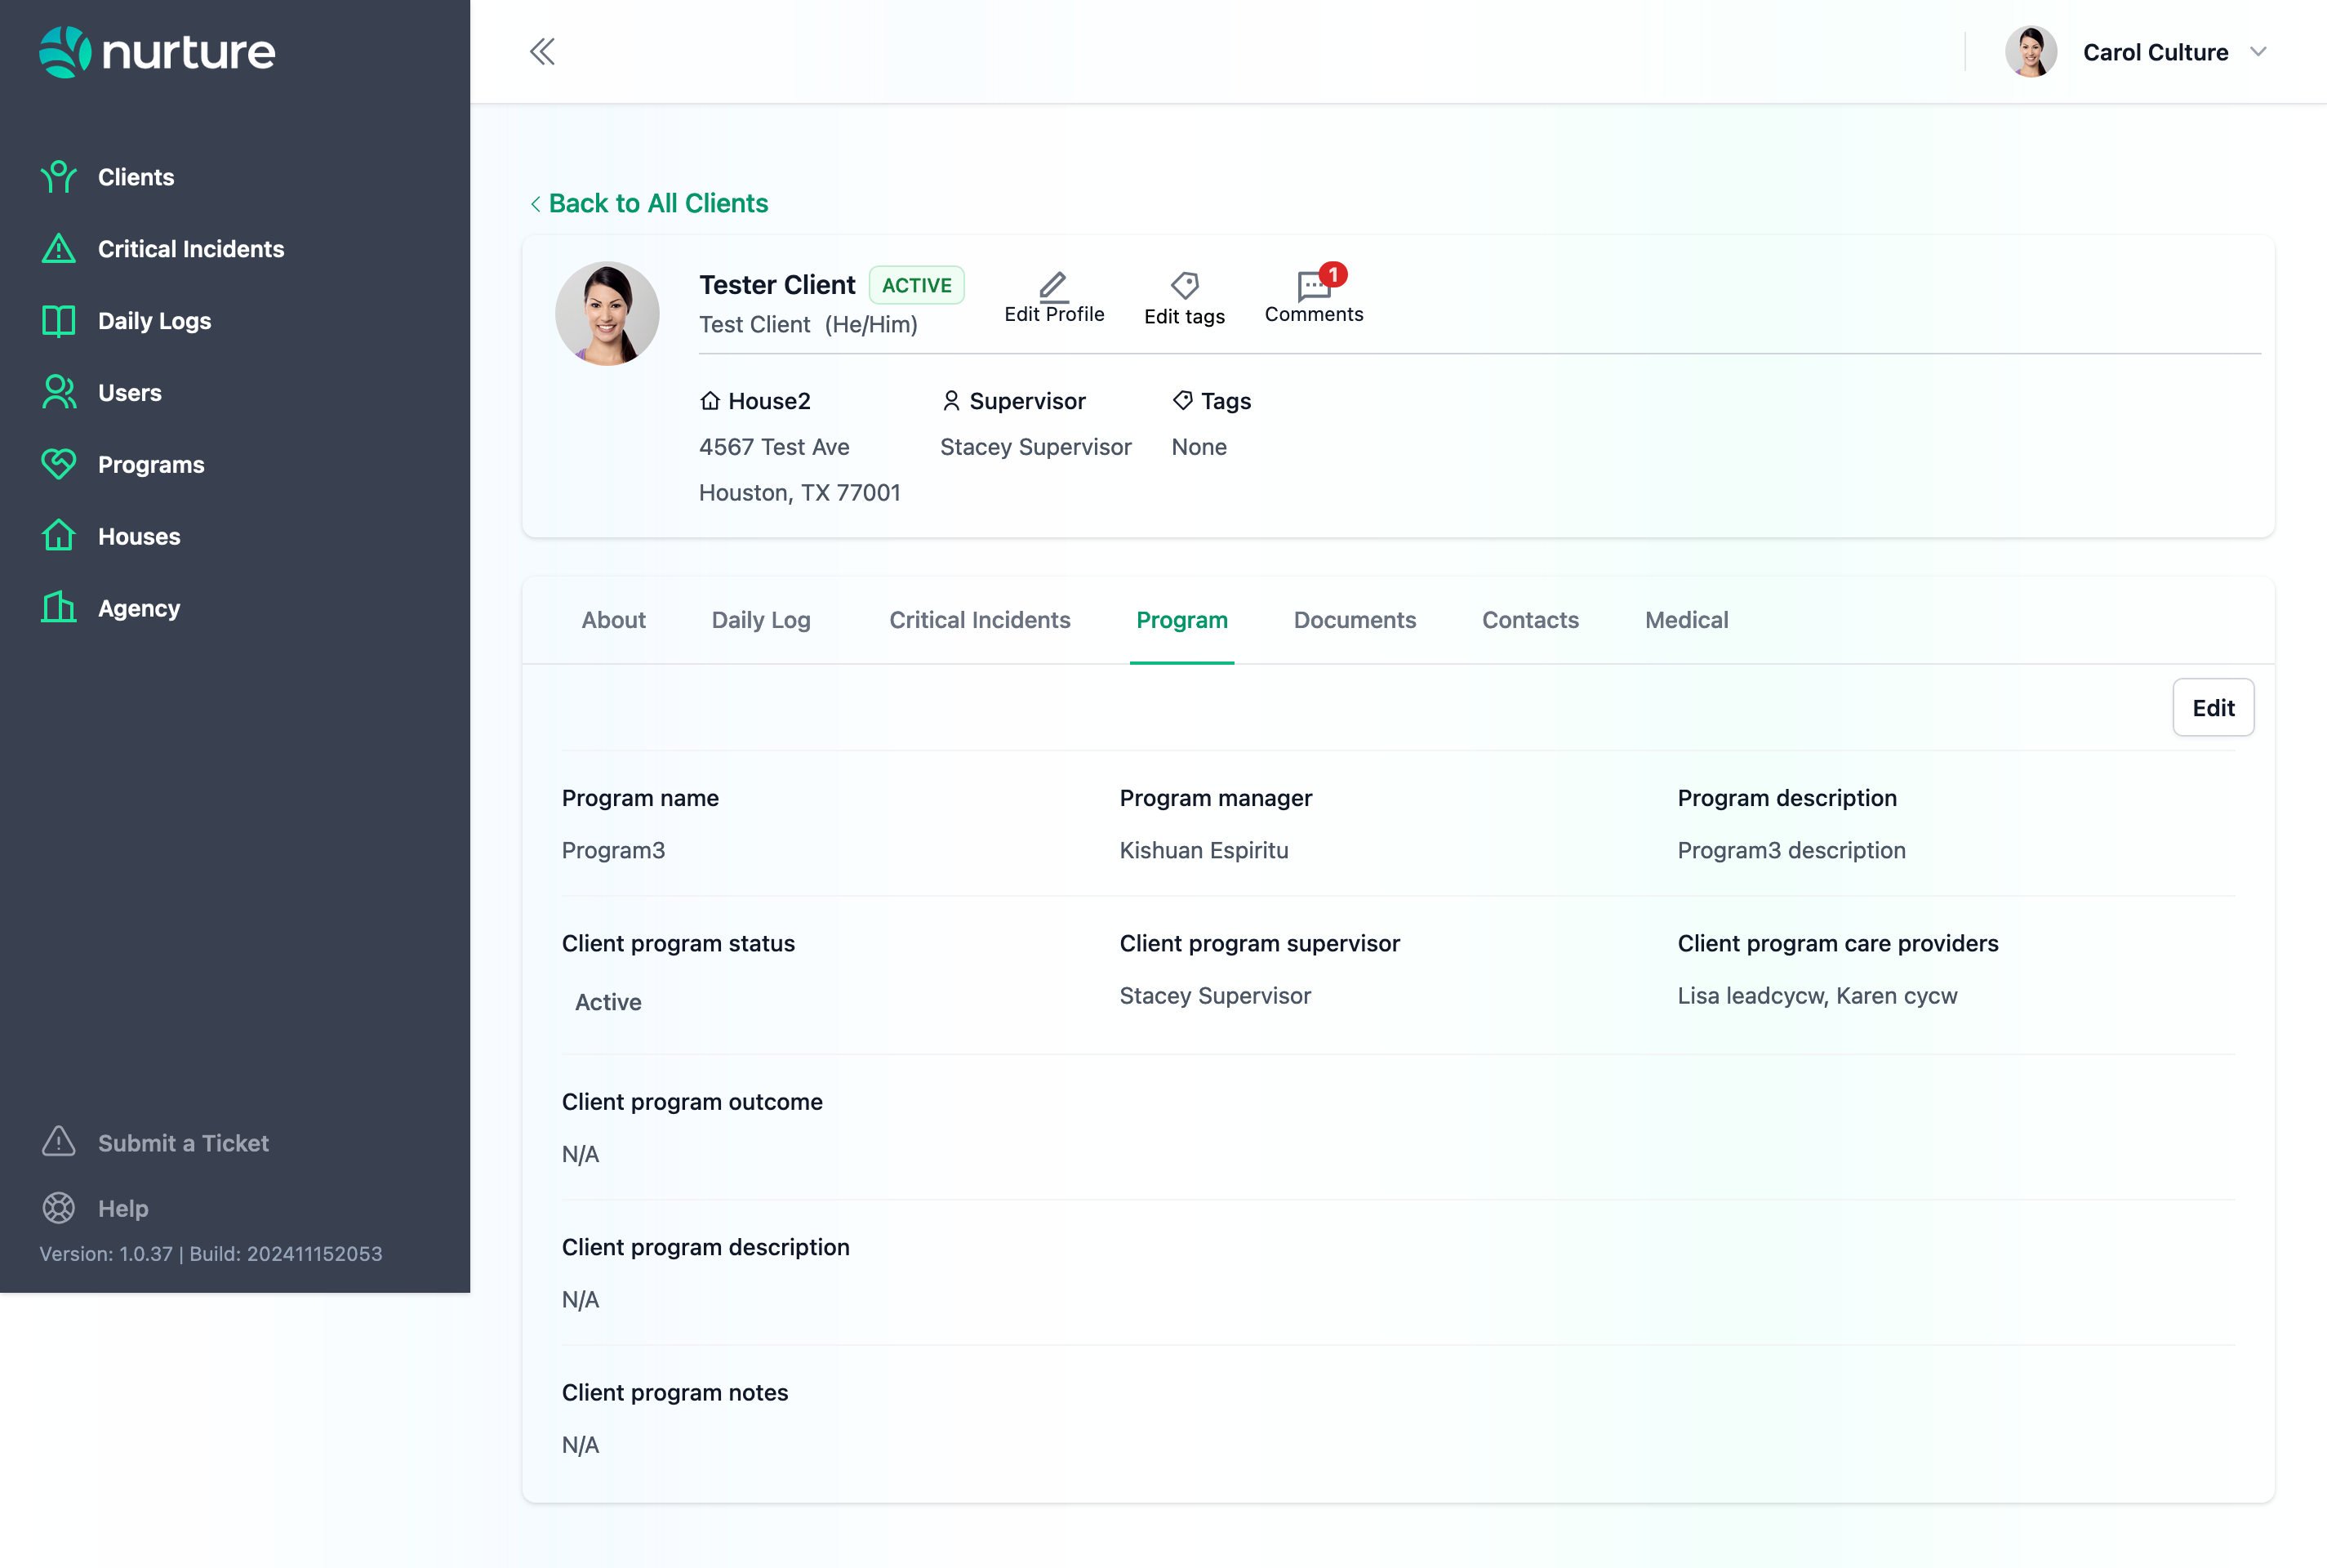Click Submit a Ticket link
This screenshot has width=2327, height=1568.
coord(183,1143)
